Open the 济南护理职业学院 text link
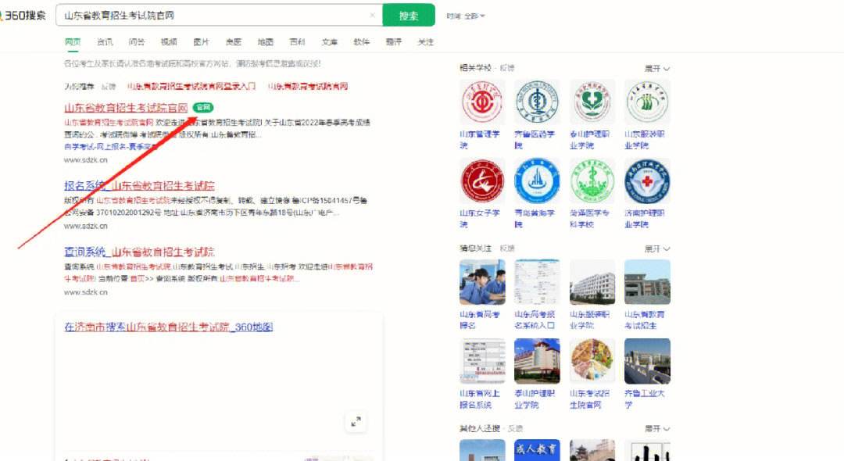The height and width of the screenshot is (461, 844). [644, 219]
